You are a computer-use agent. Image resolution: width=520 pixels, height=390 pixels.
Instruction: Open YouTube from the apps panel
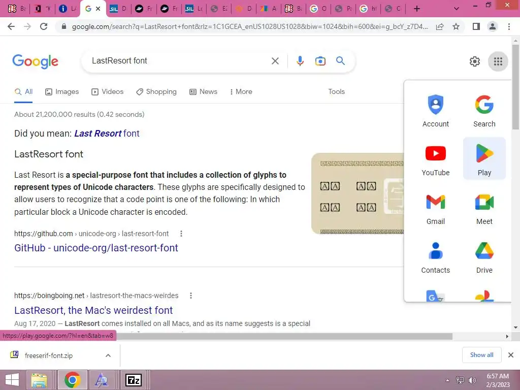tap(435, 159)
